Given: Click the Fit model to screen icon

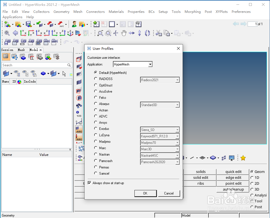Looking at the screenshot, I should click(x=7, y=33).
